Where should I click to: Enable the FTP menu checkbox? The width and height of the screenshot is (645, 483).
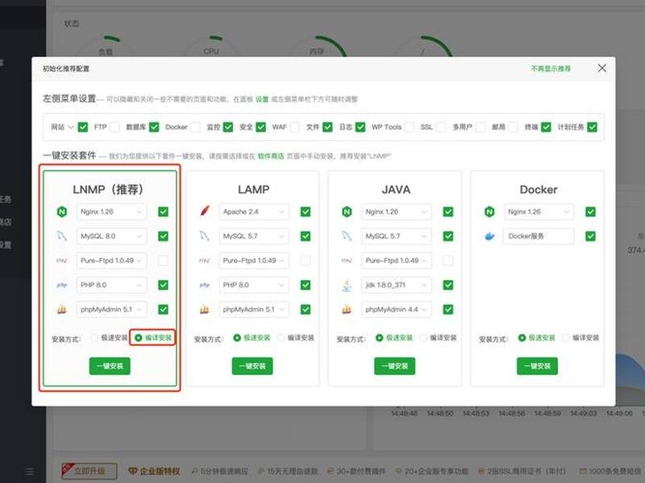pos(114,127)
